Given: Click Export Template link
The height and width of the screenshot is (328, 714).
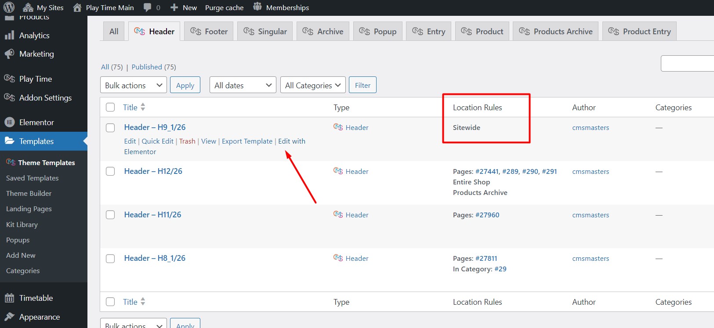Looking at the screenshot, I should point(247,141).
